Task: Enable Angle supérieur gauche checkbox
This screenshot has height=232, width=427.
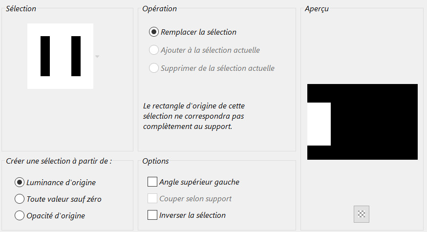Action: point(152,182)
